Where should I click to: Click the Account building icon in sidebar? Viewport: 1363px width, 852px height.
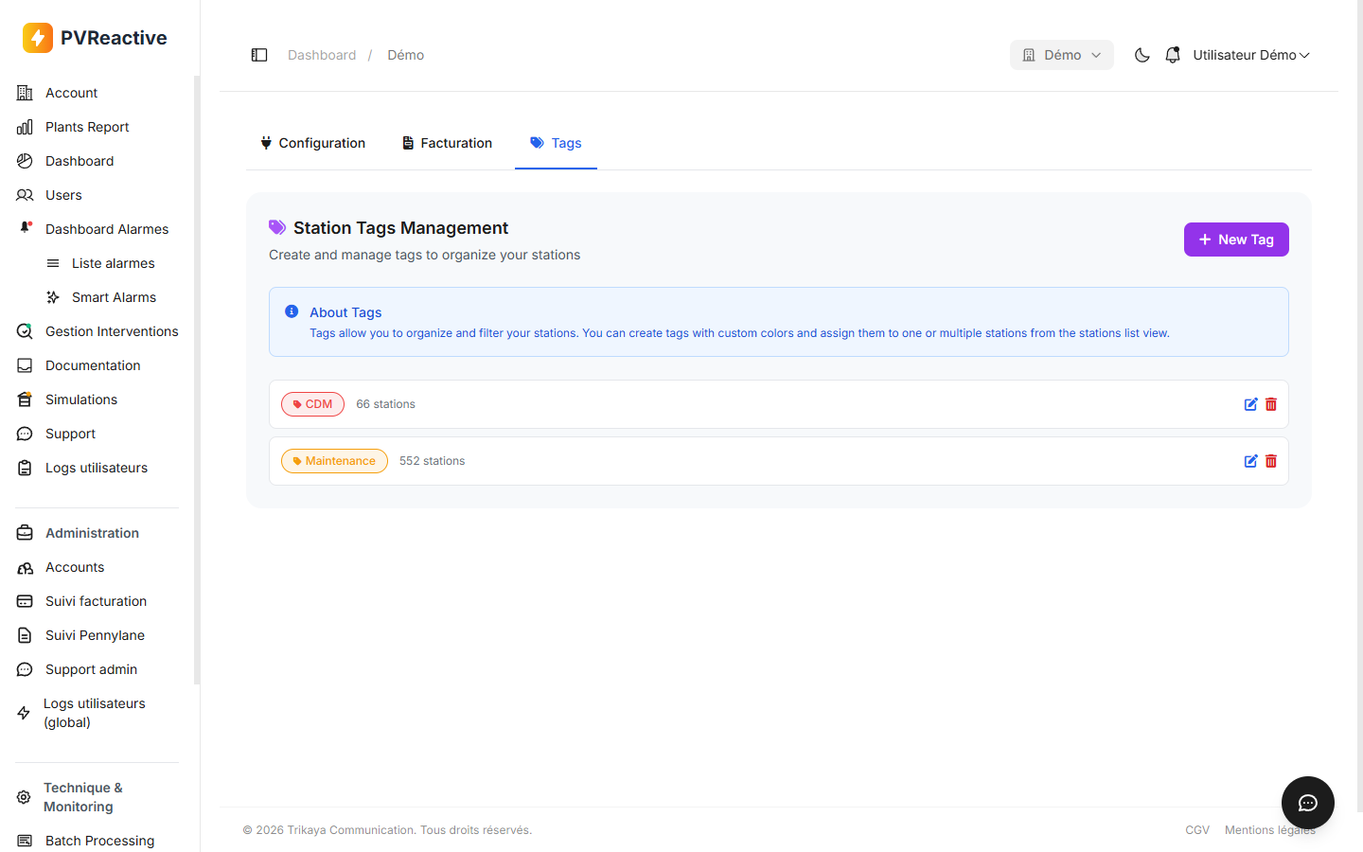click(x=25, y=93)
